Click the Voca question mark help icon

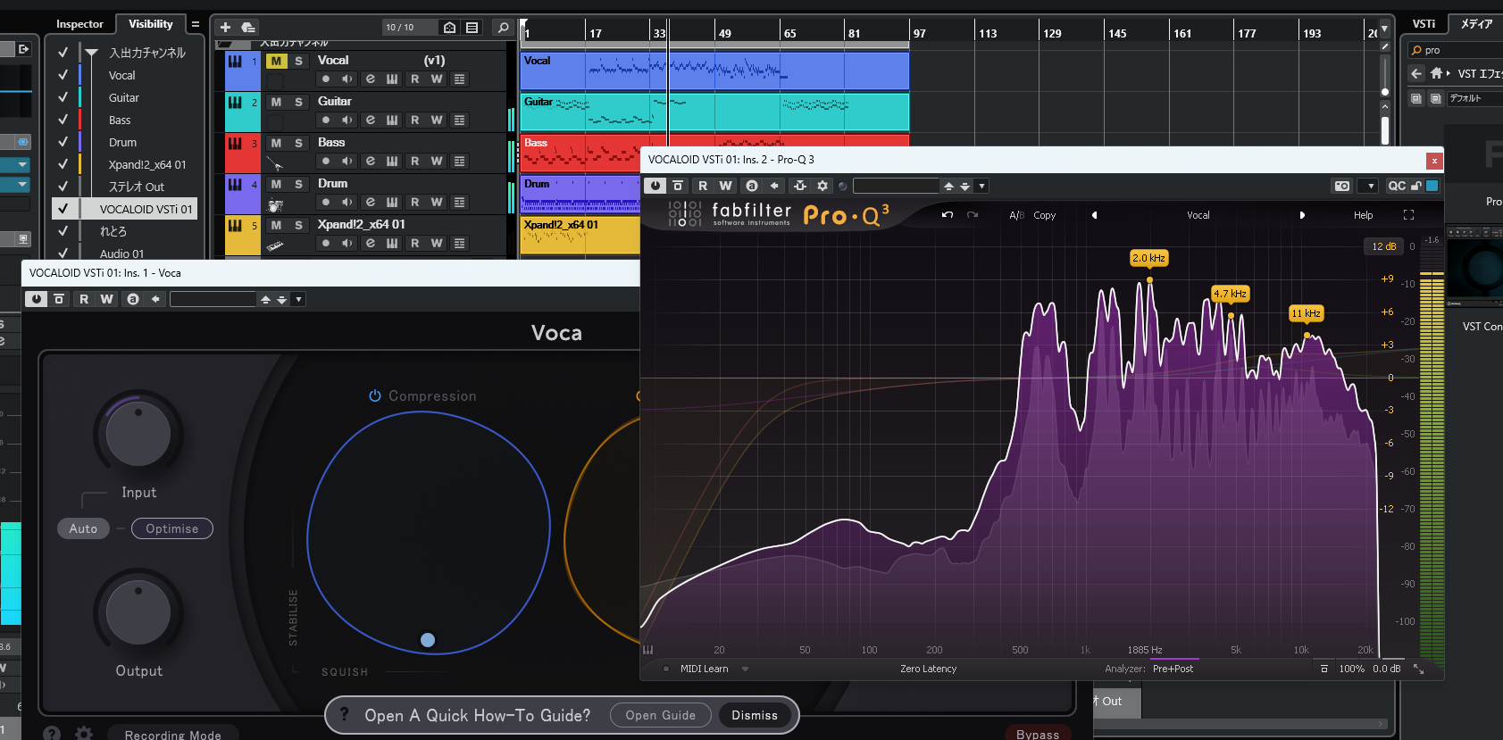coord(52,733)
